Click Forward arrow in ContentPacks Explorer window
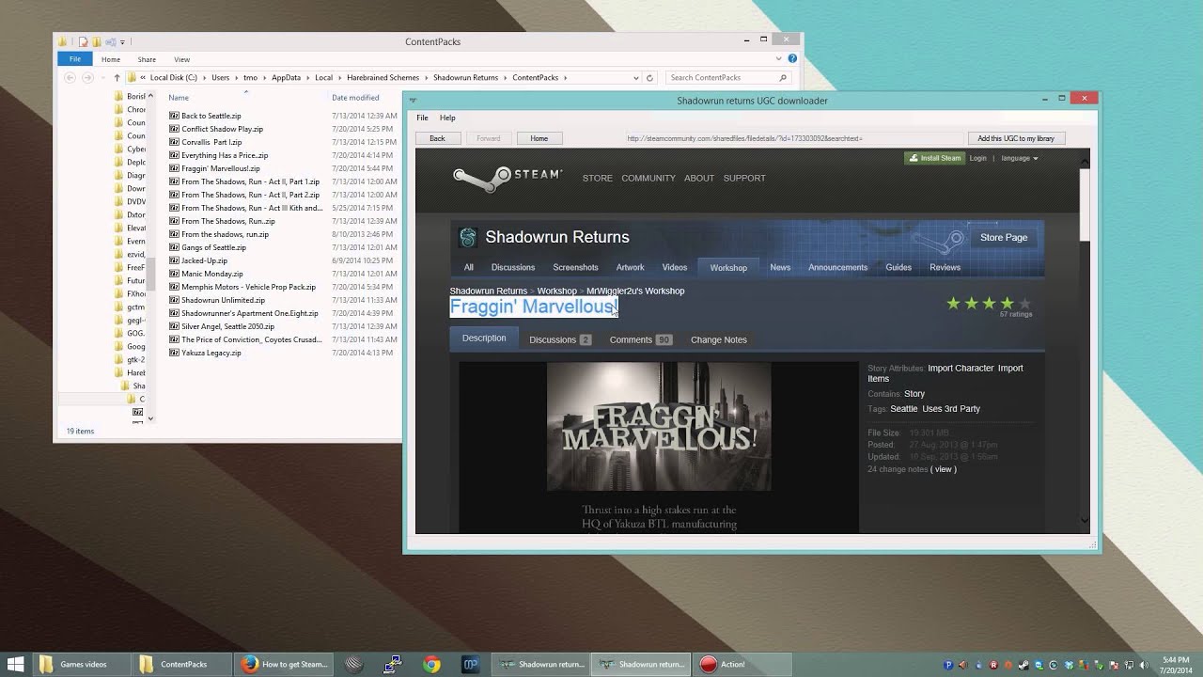This screenshot has height=677, width=1203. [87, 78]
